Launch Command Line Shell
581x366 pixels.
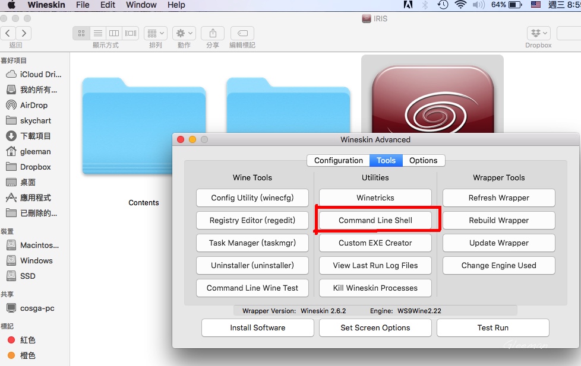pos(375,221)
